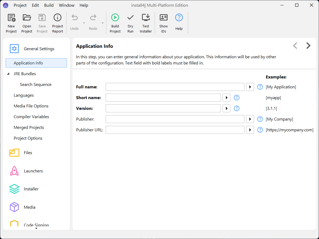This screenshot has height=239, width=319.
Task: Click the Publisher URL input field
Action: (x=175, y=130)
